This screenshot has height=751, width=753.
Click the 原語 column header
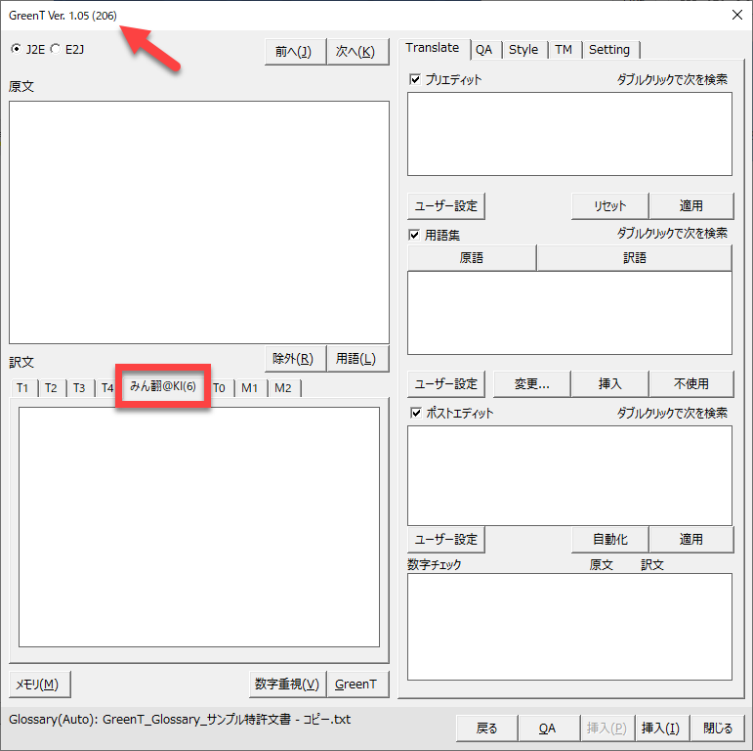(x=472, y=258)
